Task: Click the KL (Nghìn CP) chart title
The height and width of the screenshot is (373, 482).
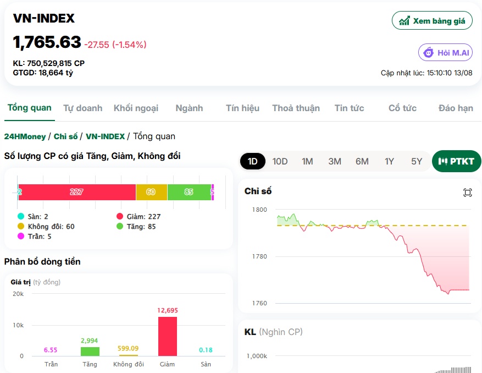Action: click(x=273, y=332)
